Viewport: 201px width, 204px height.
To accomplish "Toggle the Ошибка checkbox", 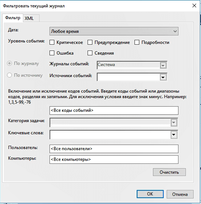I will tap(52, 53).
